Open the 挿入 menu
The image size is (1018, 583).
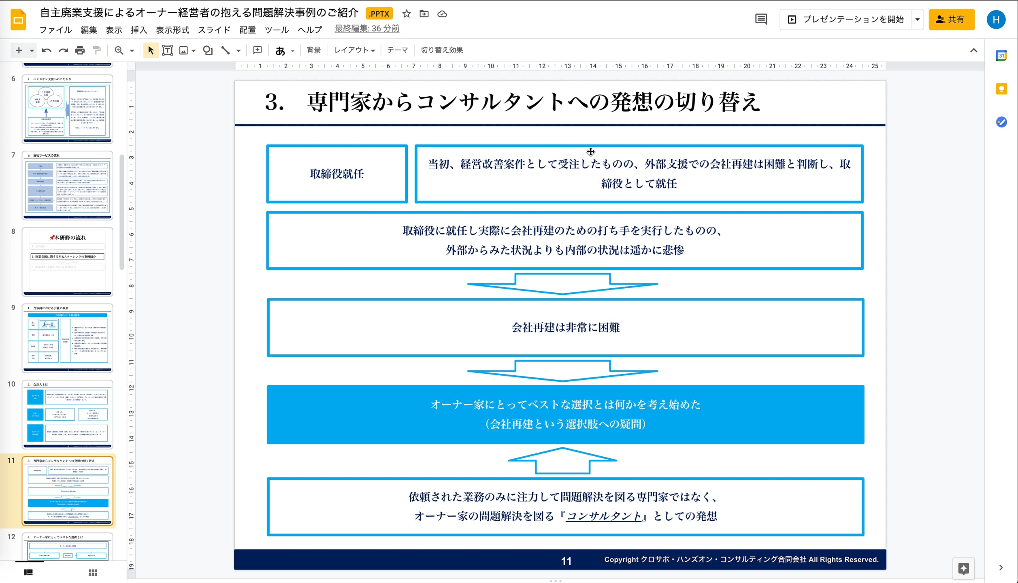139,30
